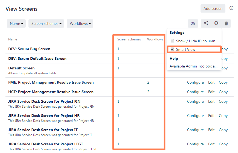Open the Screen schemes filter dropdown
The image size is (238, 153).
tap(46, 23)
